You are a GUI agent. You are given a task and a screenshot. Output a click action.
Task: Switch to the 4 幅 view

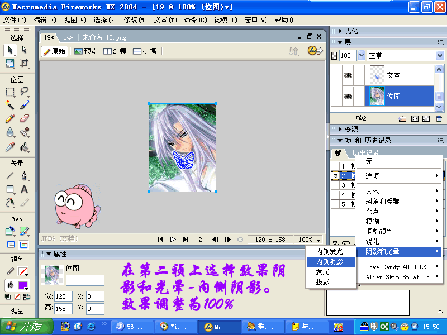pyautogui.click(x=145, y=51)
